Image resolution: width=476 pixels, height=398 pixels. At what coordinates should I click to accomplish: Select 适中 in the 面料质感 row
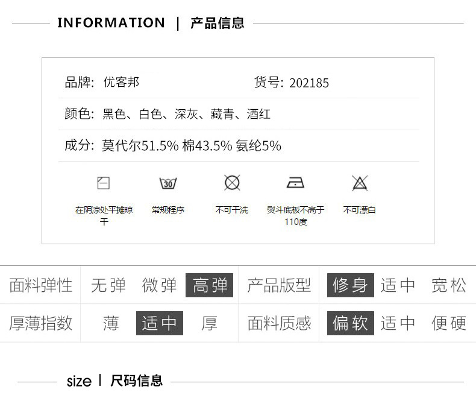pos(398,323)
